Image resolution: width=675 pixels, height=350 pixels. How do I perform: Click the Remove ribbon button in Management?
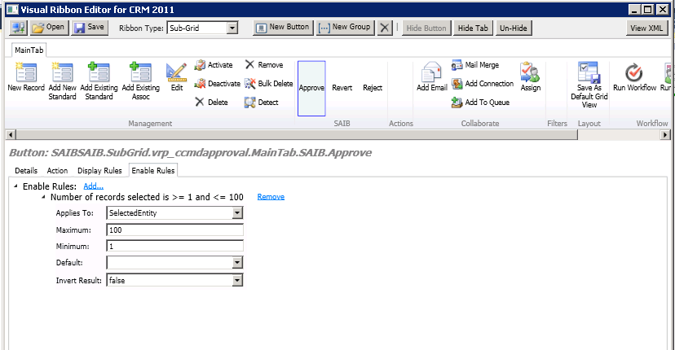(x=264, y=65)
